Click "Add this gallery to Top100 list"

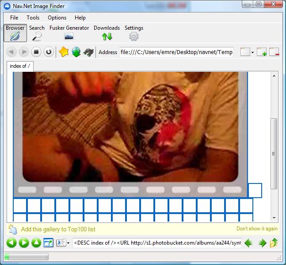coord(58,229)
